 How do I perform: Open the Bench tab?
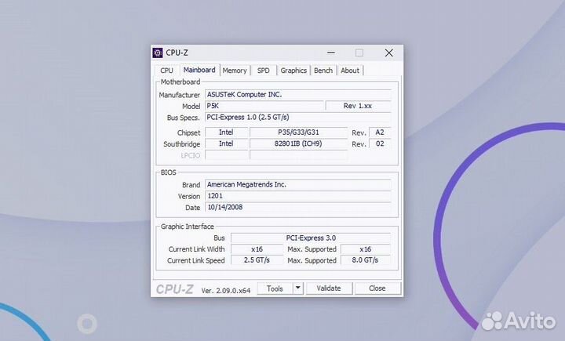point(323,71)
